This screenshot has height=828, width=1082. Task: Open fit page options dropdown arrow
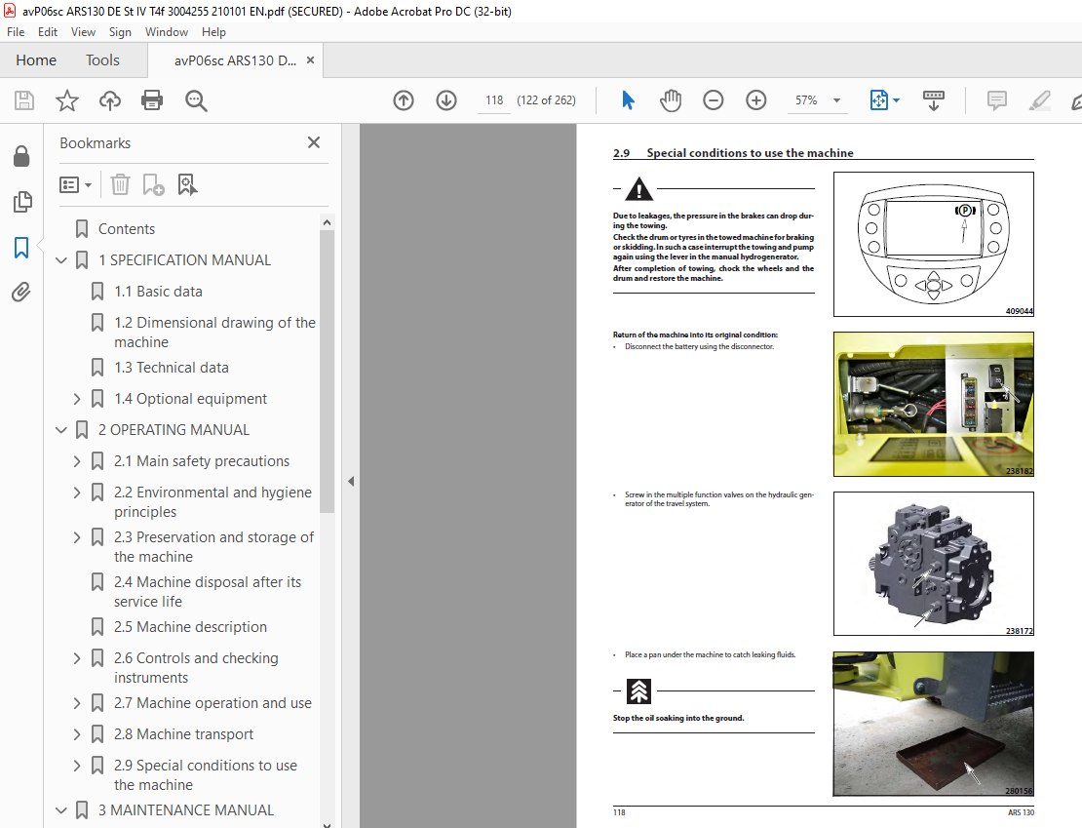coord(897,100)
